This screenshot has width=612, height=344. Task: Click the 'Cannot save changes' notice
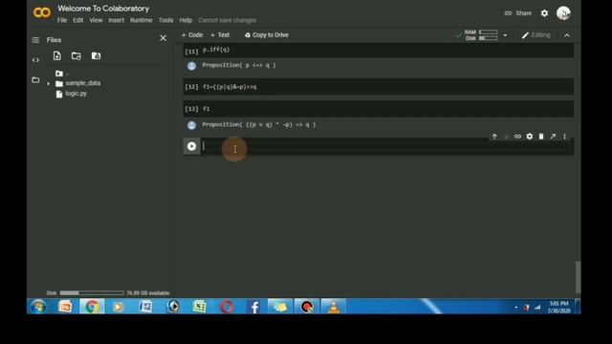point(228,20)
